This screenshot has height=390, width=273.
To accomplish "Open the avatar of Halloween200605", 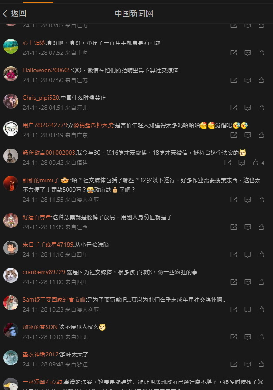I will click(11, 74).
